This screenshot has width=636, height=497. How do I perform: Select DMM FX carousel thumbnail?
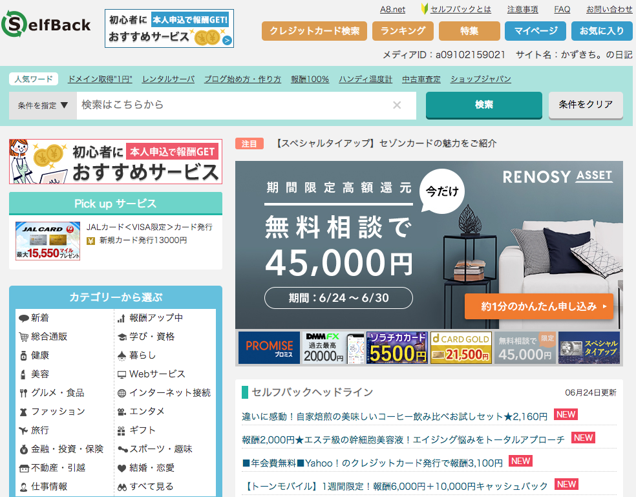pyautogui.click(x=334, y=348)
